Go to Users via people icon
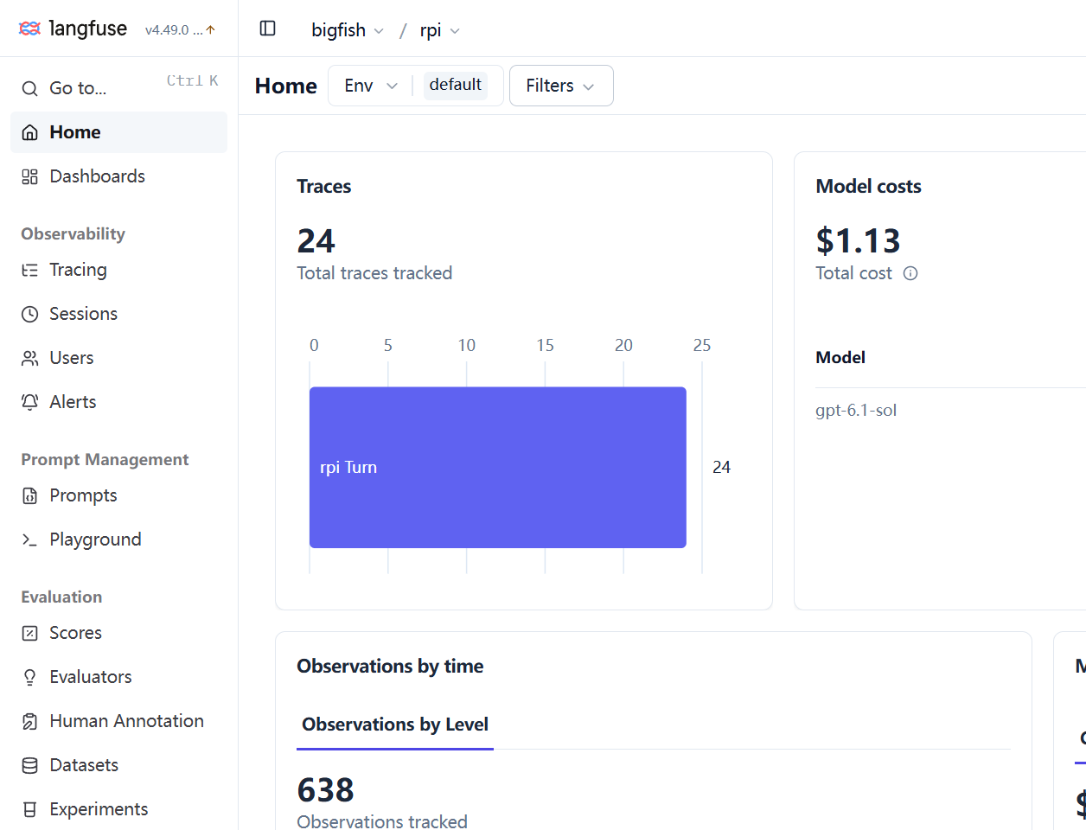This screenshot has height=830, width=1086. [30, 358]
